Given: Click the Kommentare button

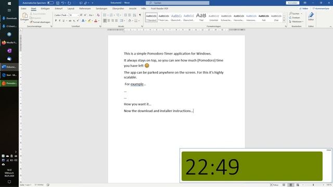Looking at the screenshot, I should [x=321, y=8].
